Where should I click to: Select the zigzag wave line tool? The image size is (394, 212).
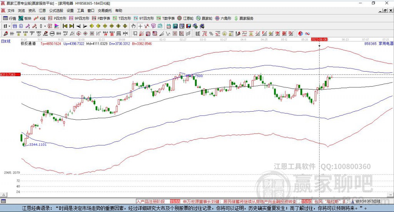coord(168,33)
